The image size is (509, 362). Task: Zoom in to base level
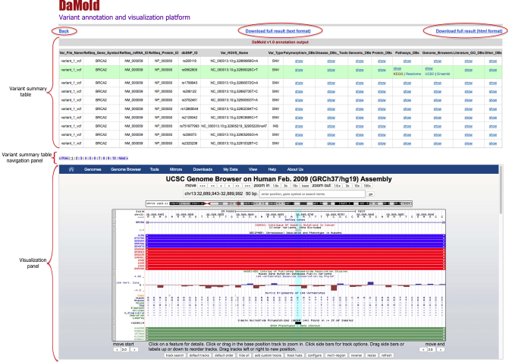[305, 186]
